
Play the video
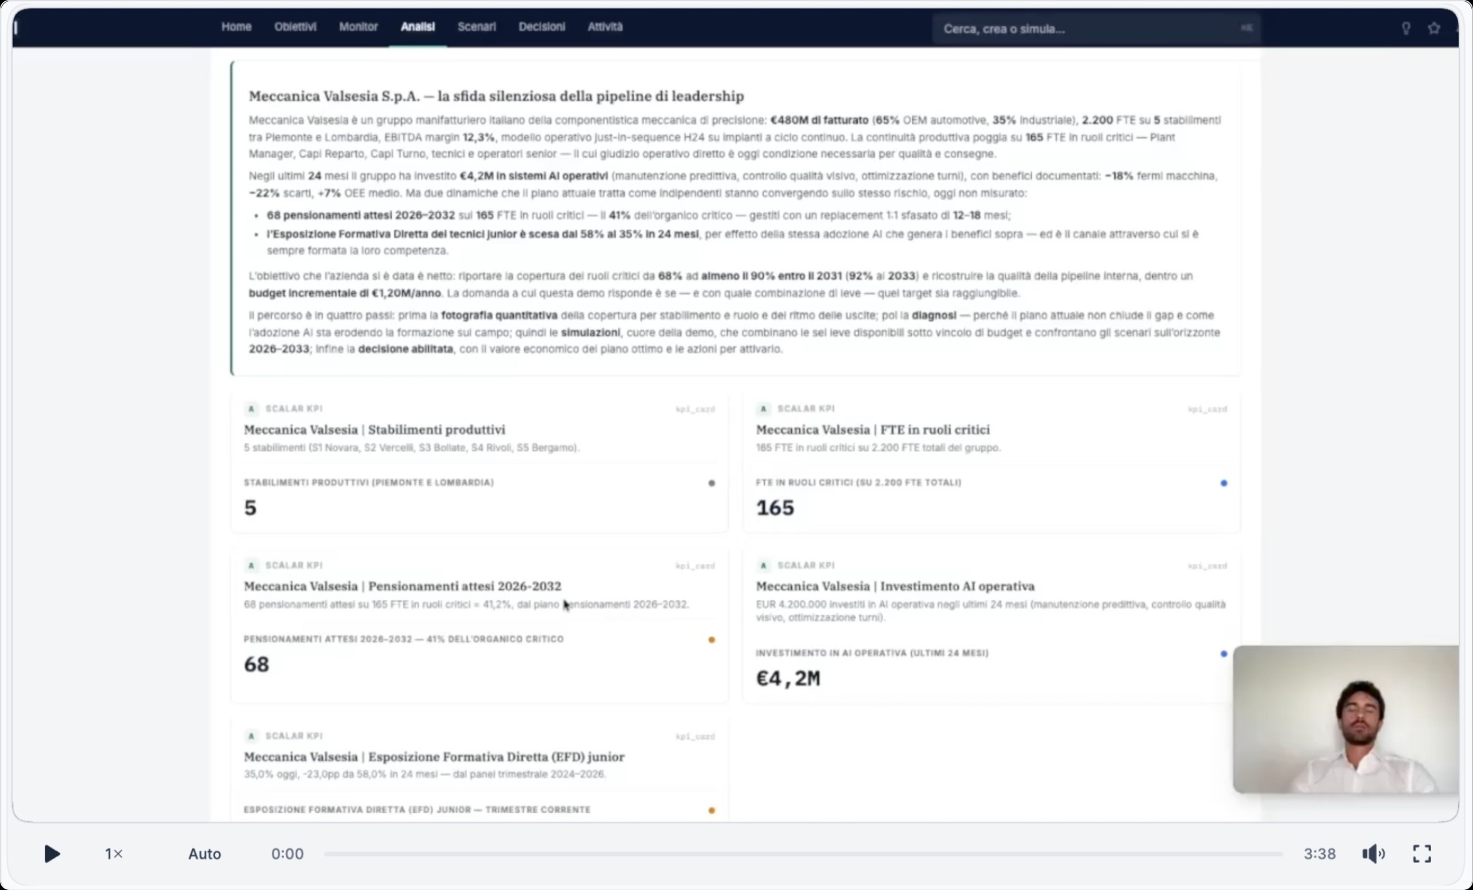tap(52, 854)
